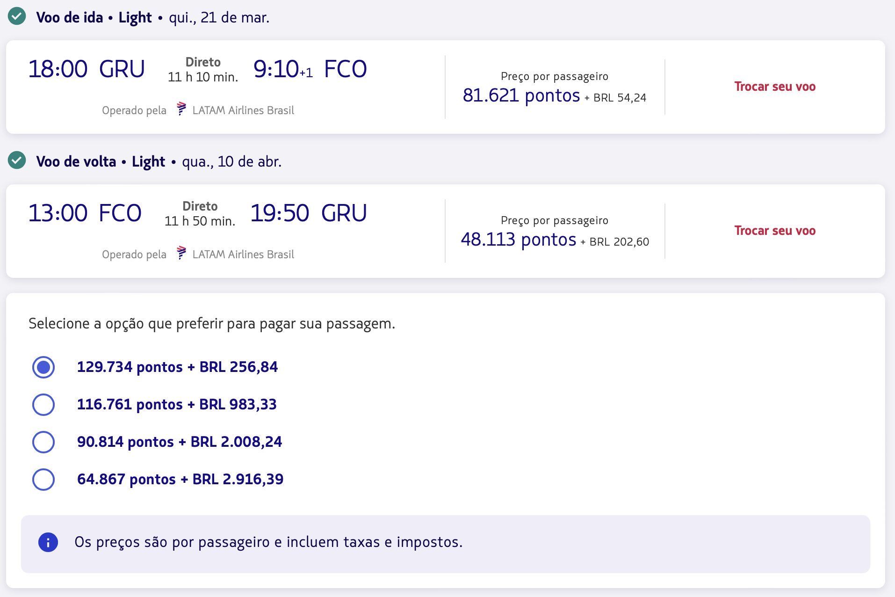The image size is (895, 597).
Task: Click the Direto 11 h 50 min. label
Action: [200, 214]
